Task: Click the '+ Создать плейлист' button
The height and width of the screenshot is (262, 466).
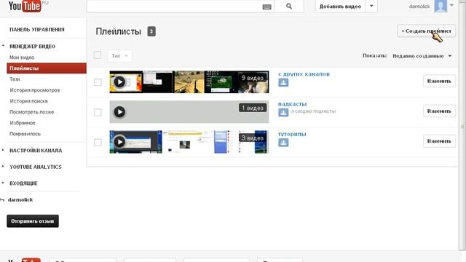Action: [426, 31]
